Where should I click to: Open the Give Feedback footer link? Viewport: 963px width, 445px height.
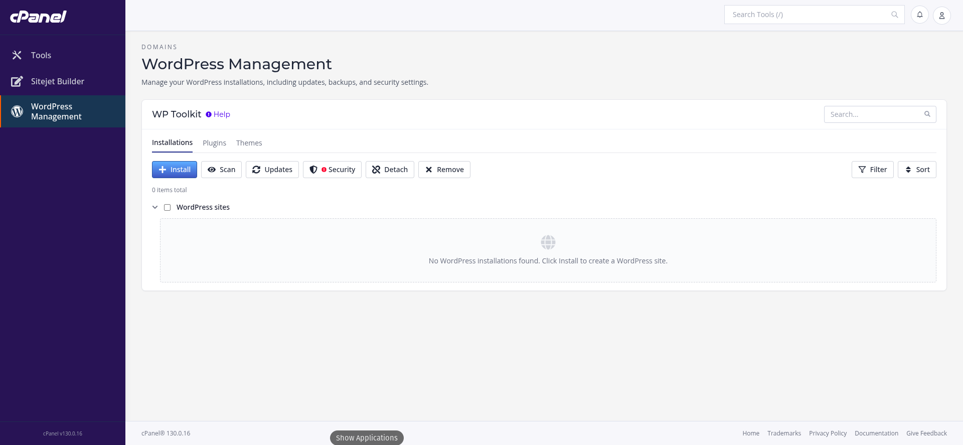(x=926, y=433)
